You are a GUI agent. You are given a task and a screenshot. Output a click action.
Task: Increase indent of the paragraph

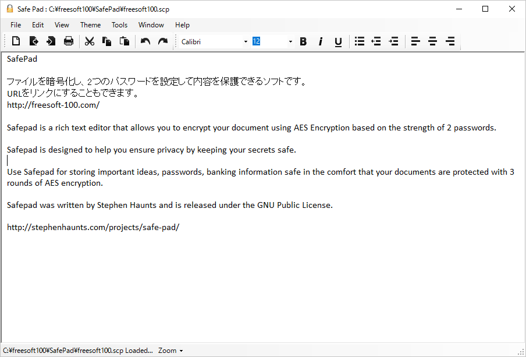pos(393,41)
